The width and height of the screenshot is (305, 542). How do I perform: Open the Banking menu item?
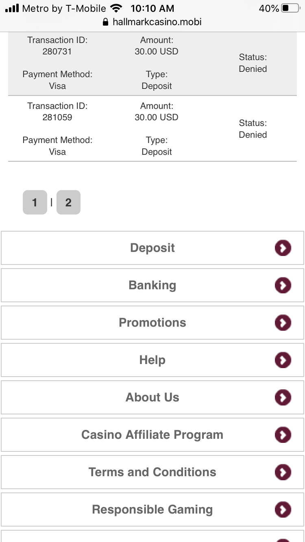152,285
